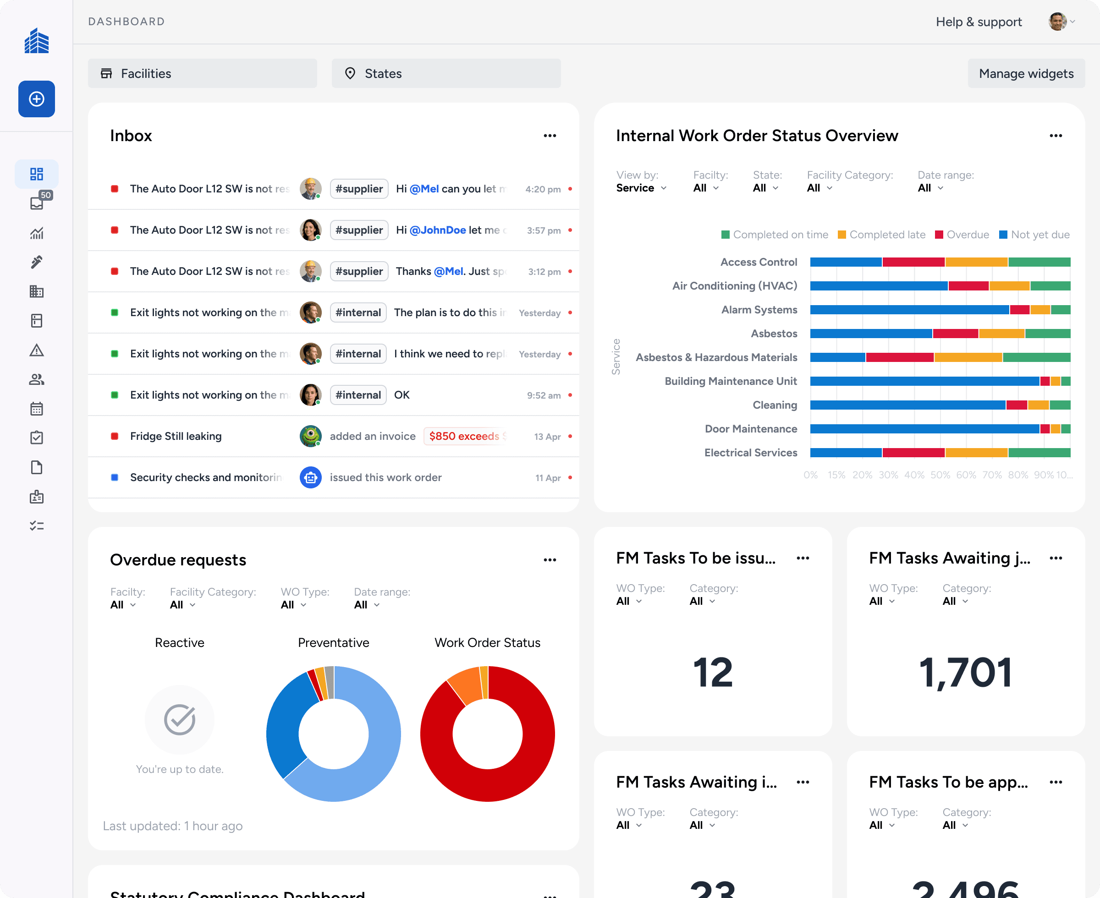Open the hammer work orders sidebar icon

point(36,262)
